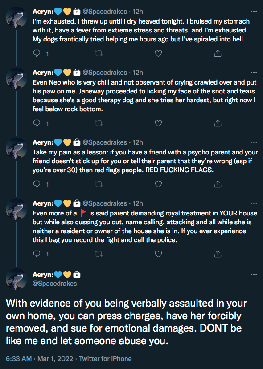The image size is (263, 369).
Task: Open more options on the red flags tweet
Action: [x=254, y=142]
